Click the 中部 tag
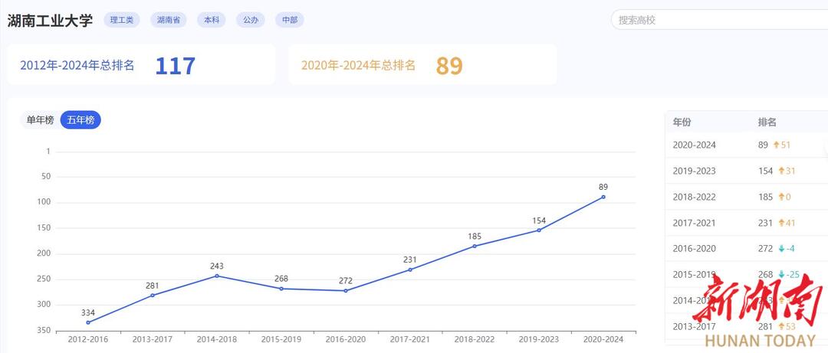 (290, 20)
